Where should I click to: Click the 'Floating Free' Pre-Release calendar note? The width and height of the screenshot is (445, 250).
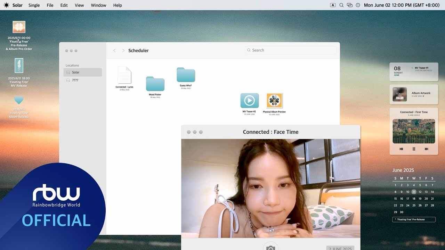[414, 219]
